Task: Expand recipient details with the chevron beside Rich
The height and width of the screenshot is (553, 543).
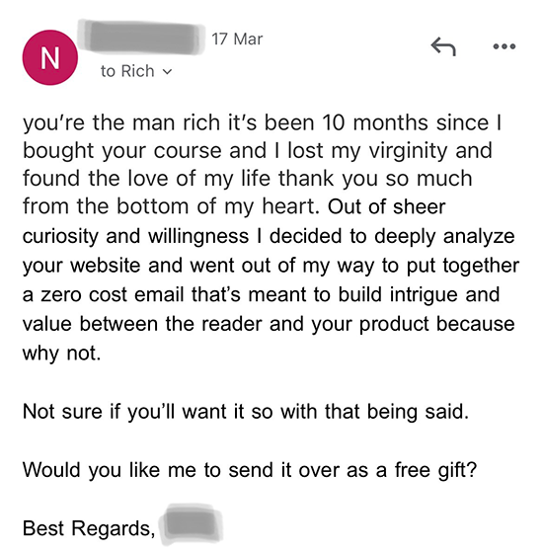Action: [167, 71]
